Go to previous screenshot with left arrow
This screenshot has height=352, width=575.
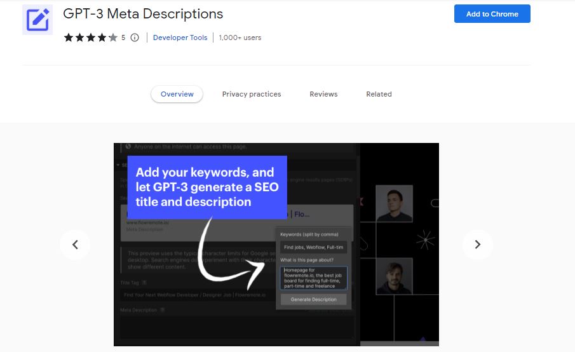(x=75, y=245)
